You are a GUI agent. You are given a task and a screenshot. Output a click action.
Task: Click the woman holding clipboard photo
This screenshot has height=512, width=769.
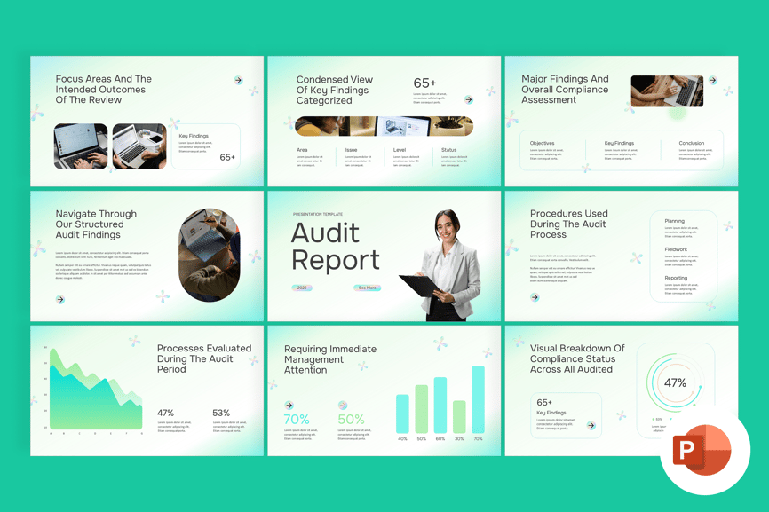[x=447, y=266]
